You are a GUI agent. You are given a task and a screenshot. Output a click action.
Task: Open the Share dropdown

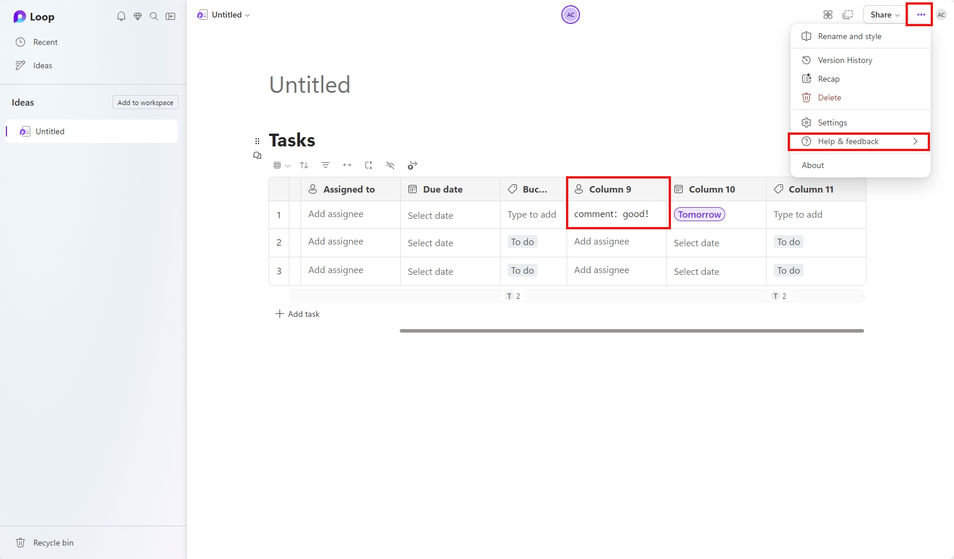[x=885, y=15]
